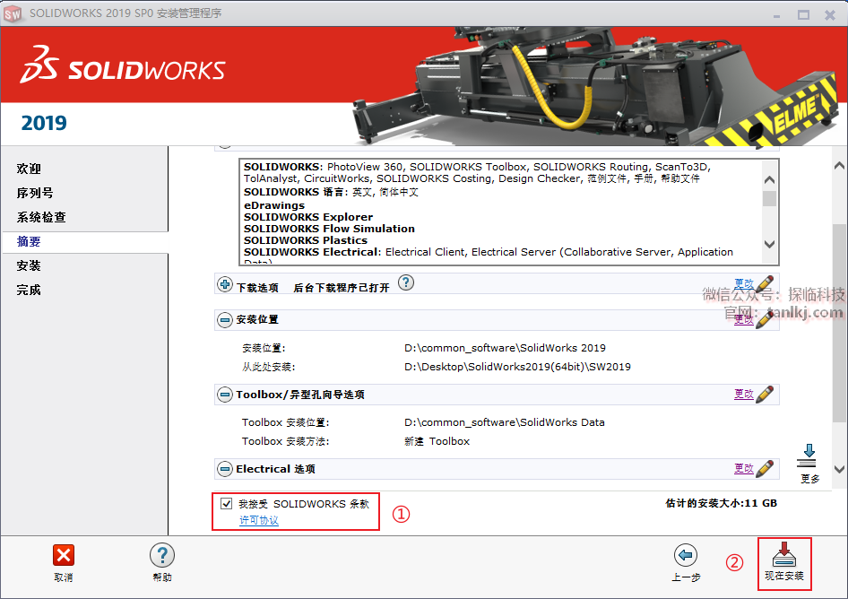
Task: Collapse the Electrical 选项 section
Action: coord(225,469)
